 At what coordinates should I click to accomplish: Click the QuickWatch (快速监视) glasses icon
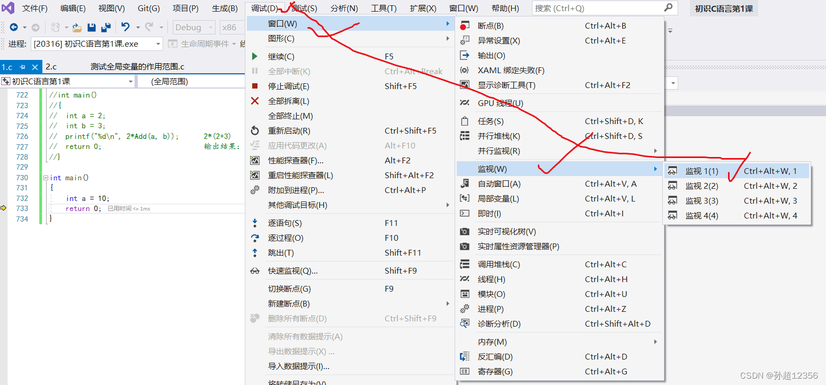click(x=255, y=270)
